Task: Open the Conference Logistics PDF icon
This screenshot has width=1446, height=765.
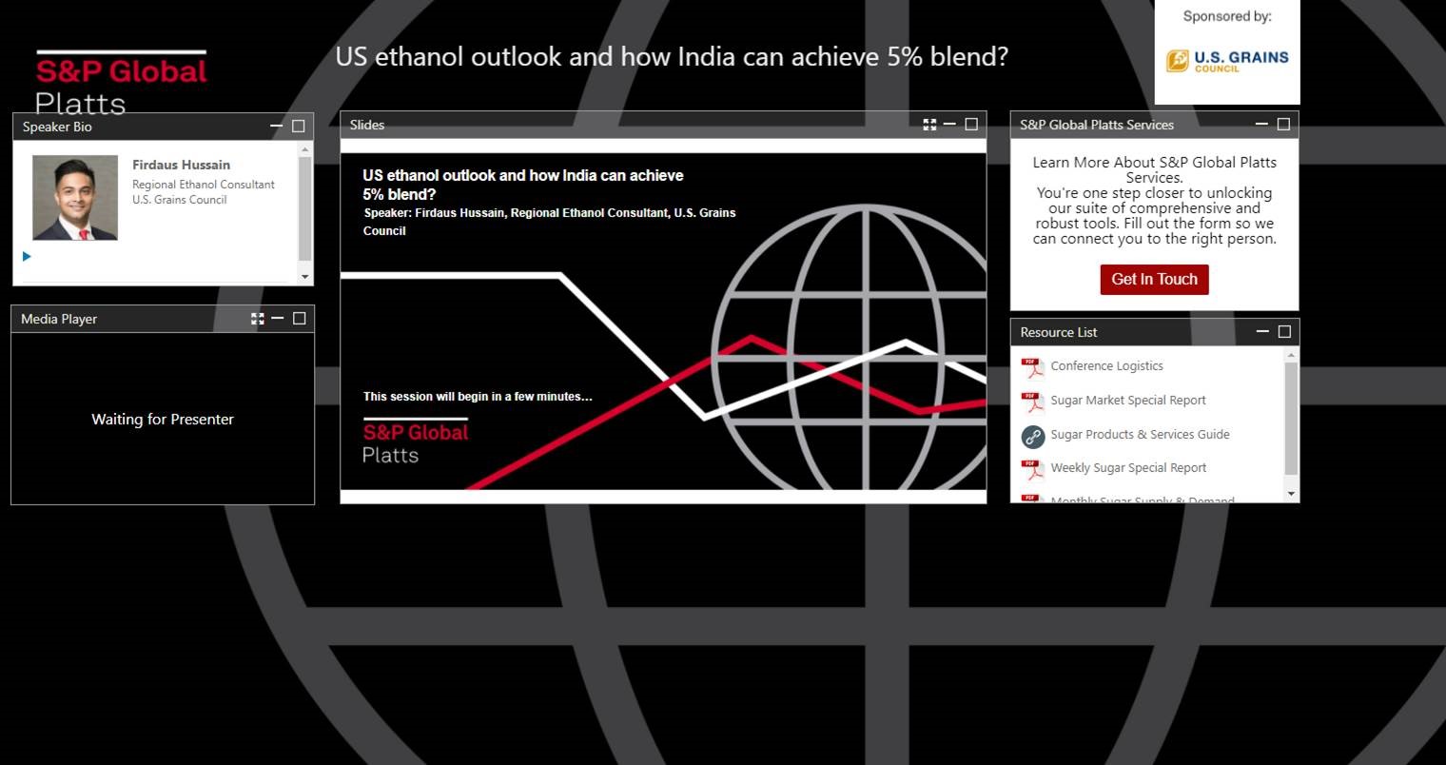Action: tap(1032, 367)
